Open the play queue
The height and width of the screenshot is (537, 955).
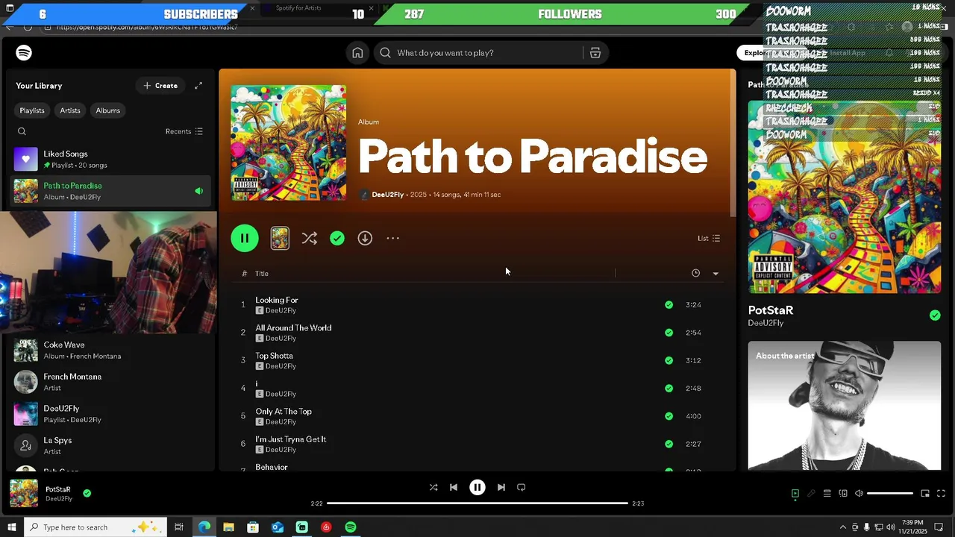tap(827, 493)
